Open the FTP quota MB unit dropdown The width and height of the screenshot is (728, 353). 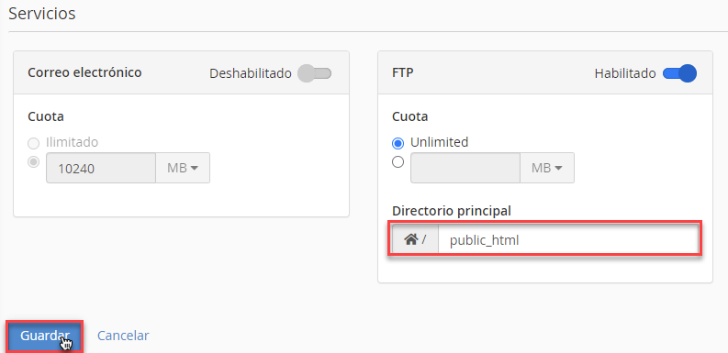(547, 168)
